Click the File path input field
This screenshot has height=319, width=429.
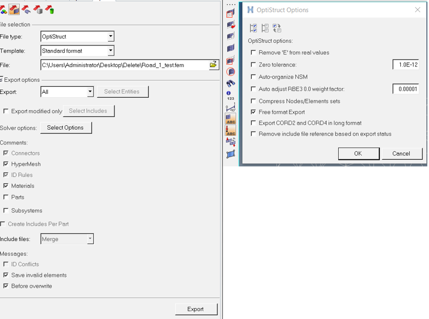pyautogui.click(x=125, y=65)
